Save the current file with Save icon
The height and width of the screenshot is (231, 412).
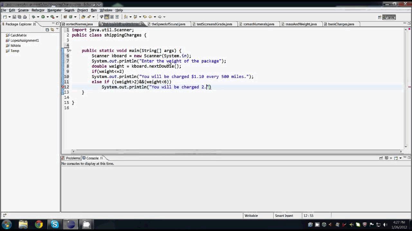[x=14, y=17]
